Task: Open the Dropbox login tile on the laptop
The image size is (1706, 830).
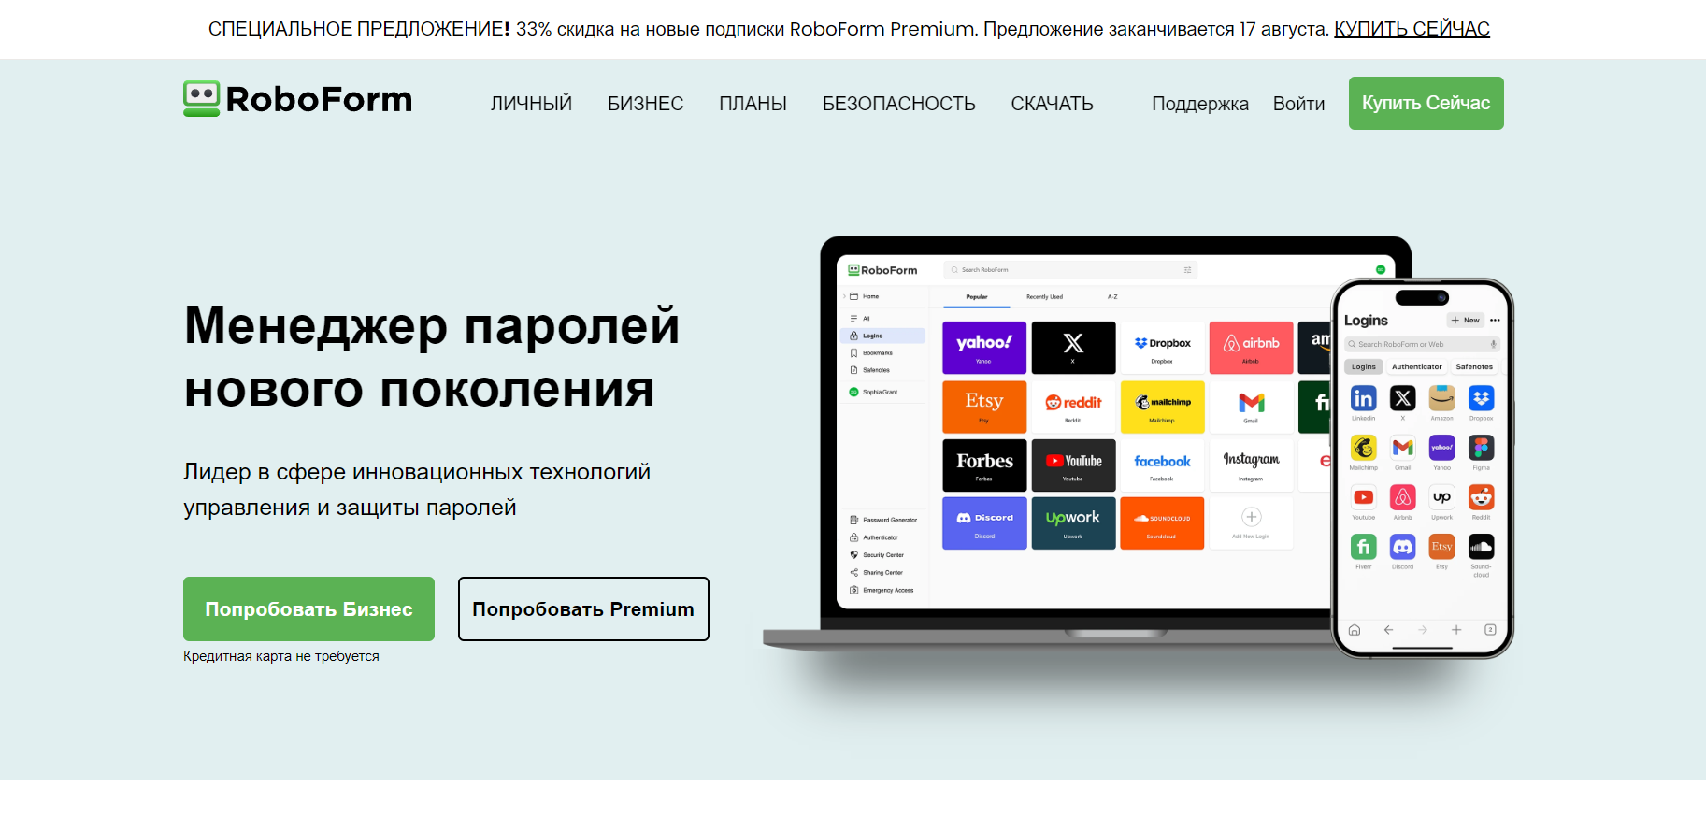Action: tap(1162, 348)
